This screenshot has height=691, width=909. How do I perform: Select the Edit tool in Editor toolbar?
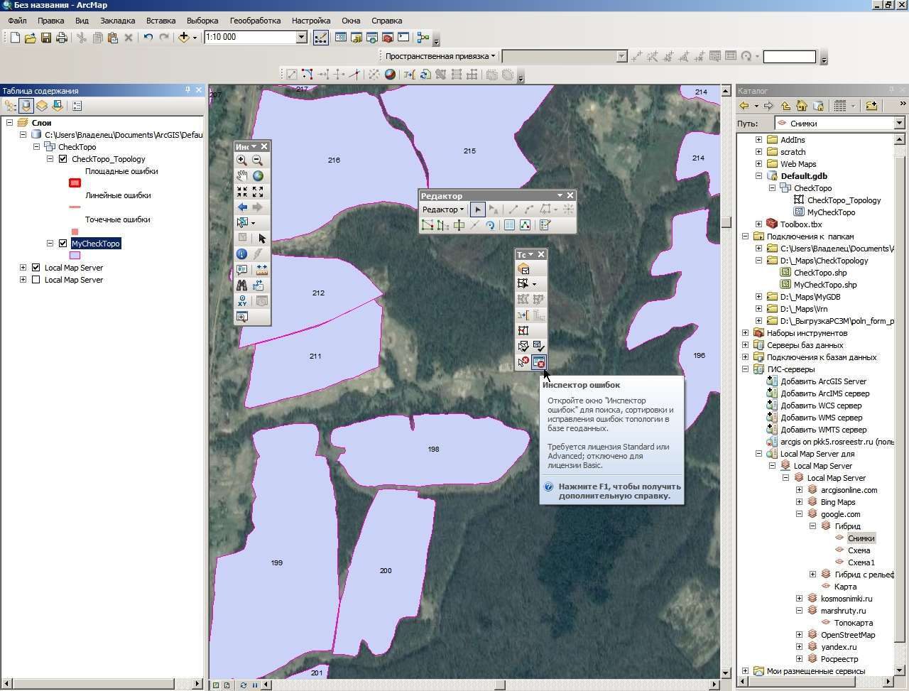(x=478, y=210)
